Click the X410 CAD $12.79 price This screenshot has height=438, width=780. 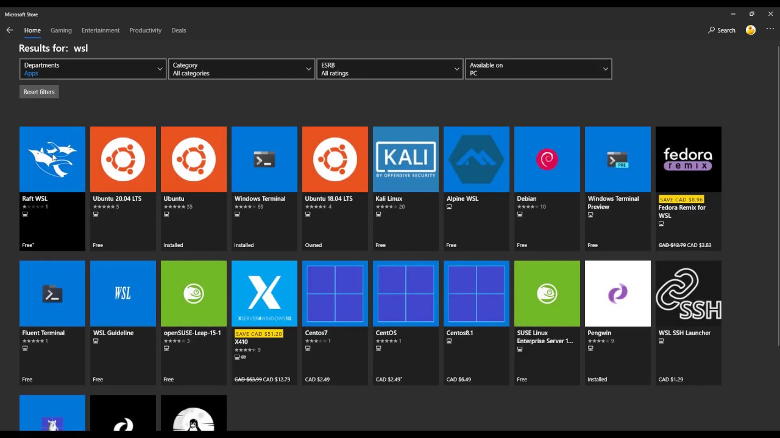(x=277, y=380)
